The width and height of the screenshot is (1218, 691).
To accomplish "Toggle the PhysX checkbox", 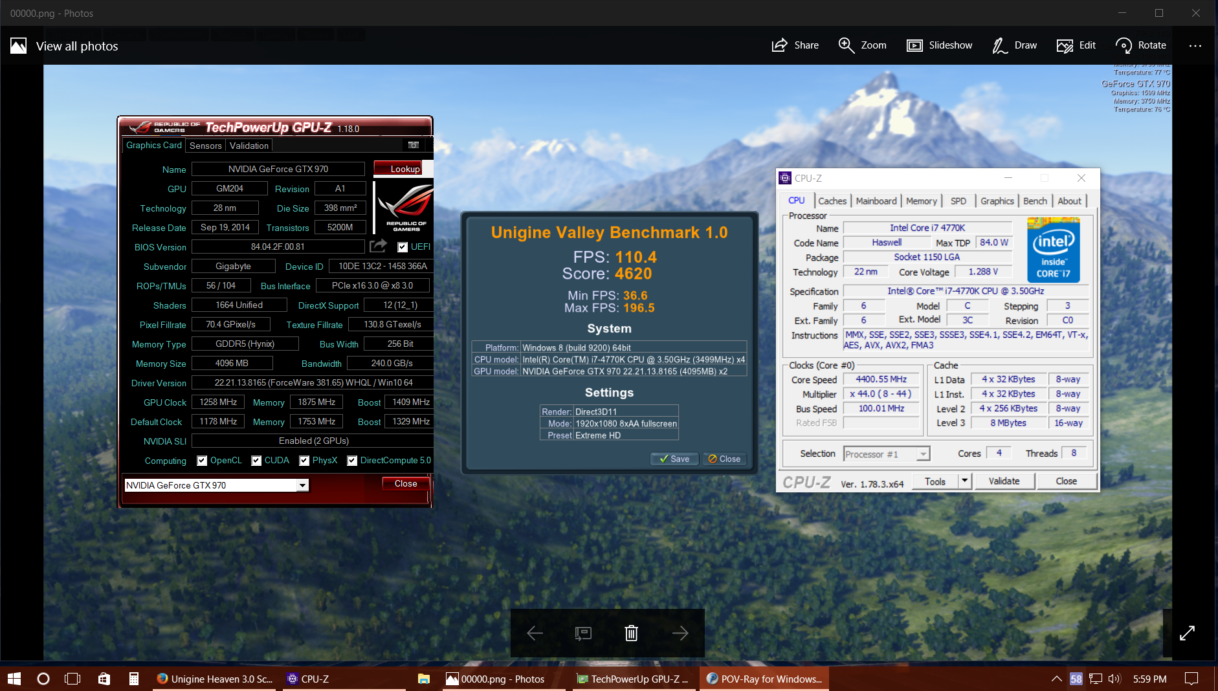I will [x=304, y=461].
